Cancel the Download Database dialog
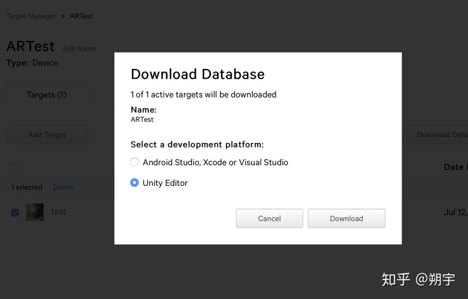Image resolution: width=468 pixels, height=299 pixels. 269,218
